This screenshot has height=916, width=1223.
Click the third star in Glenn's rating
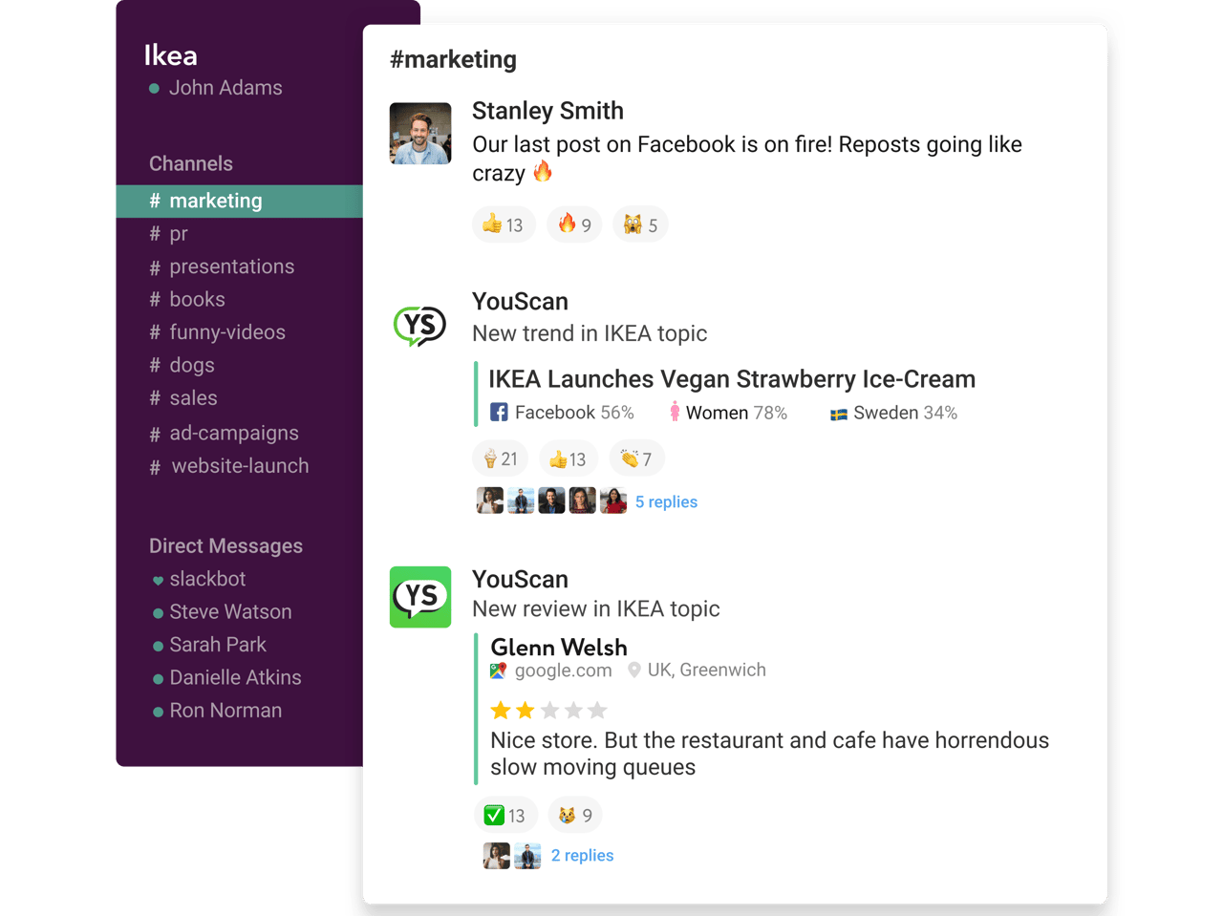click(x=549, y=710)
